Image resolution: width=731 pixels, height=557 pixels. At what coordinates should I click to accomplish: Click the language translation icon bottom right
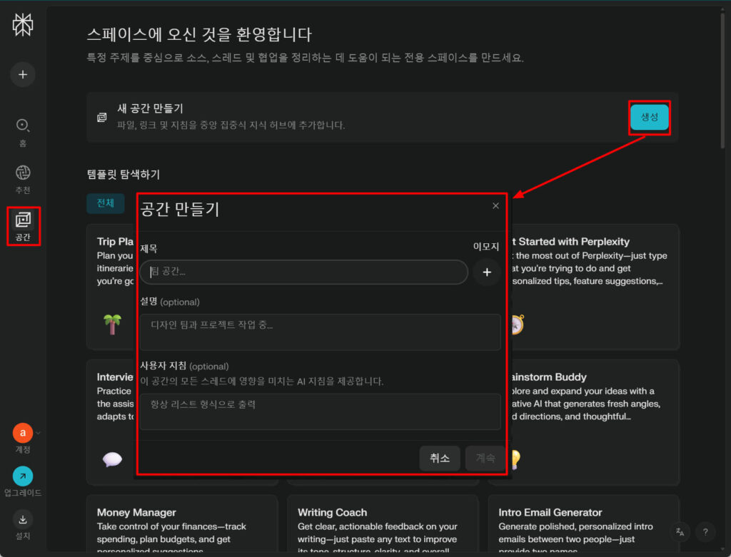(x=679, y=532)
